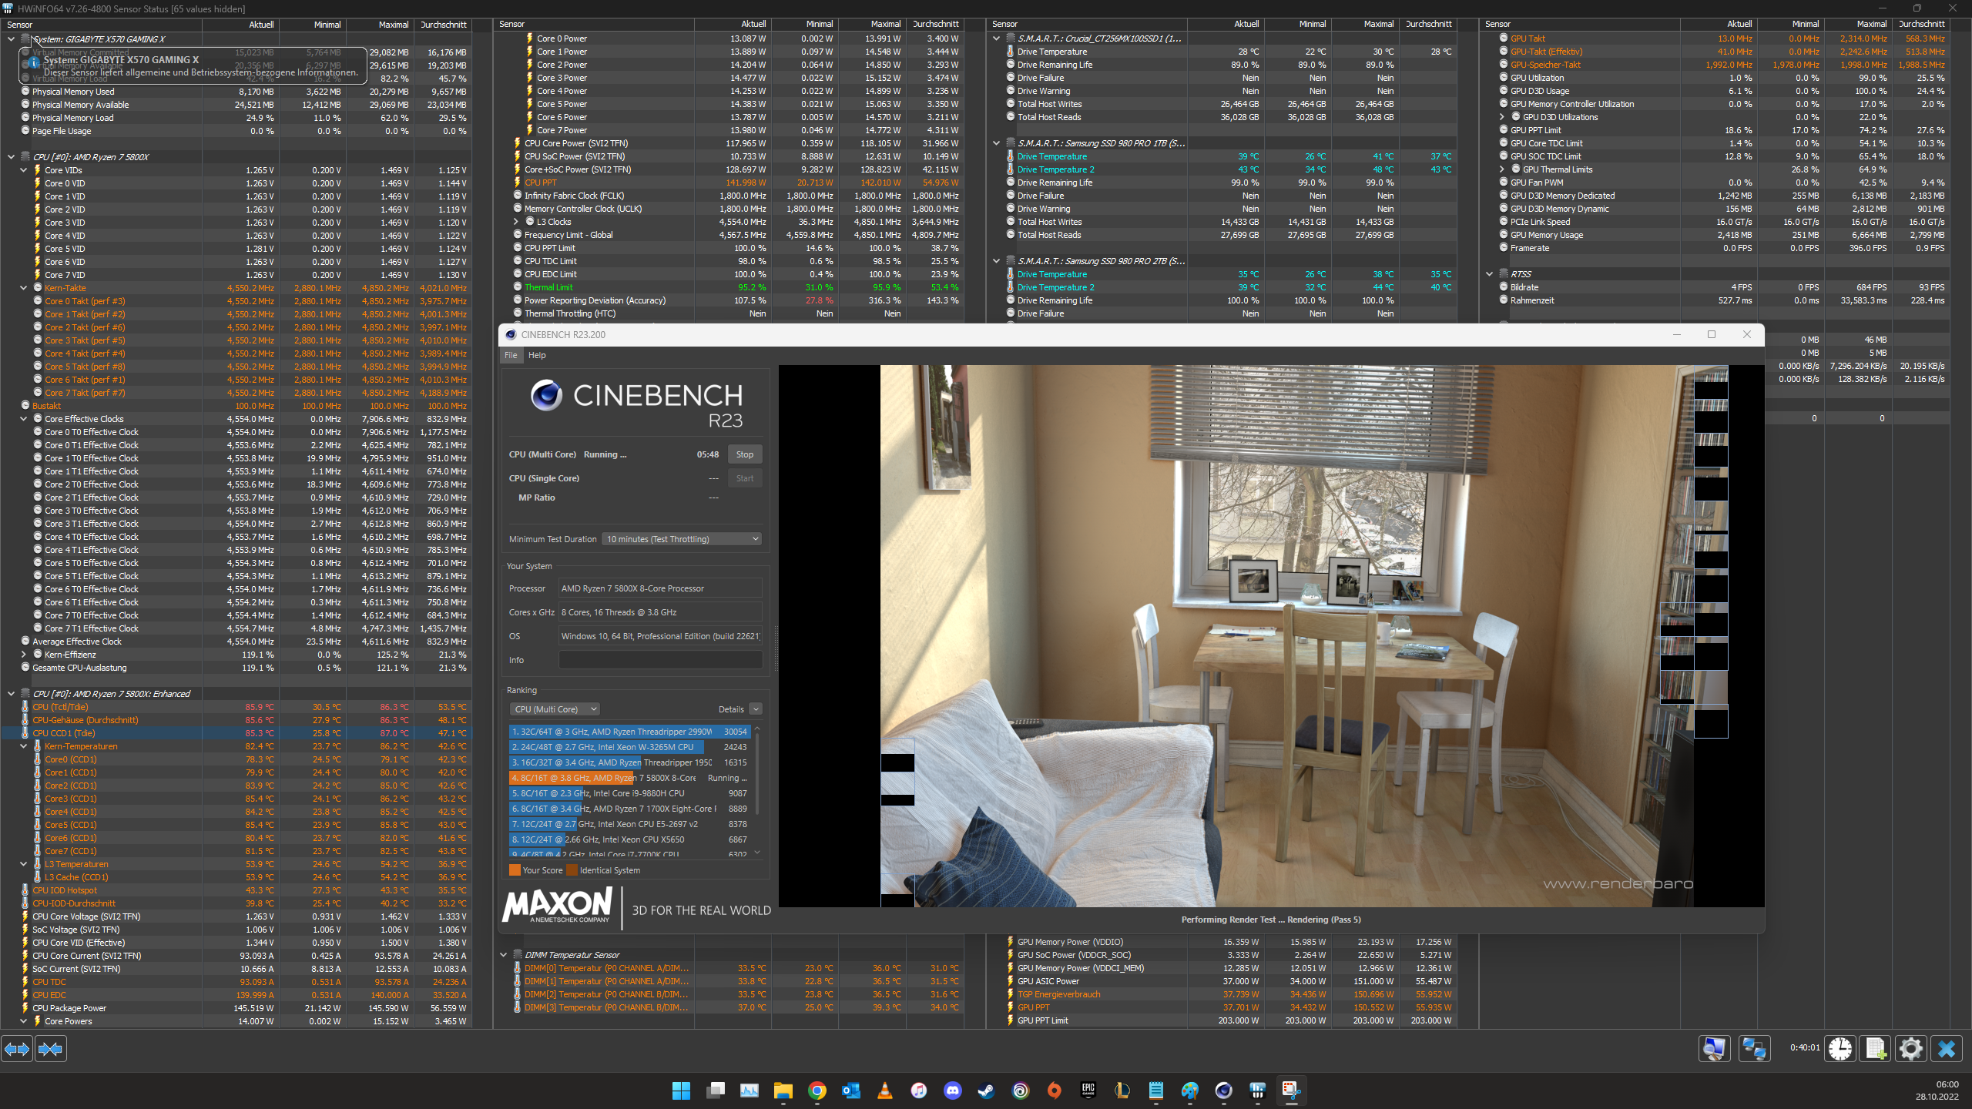Screen dimensions: 1972x1109
Task: Click the HWiNFO summary monitor icon
Action: [x=1715, y=1049]
